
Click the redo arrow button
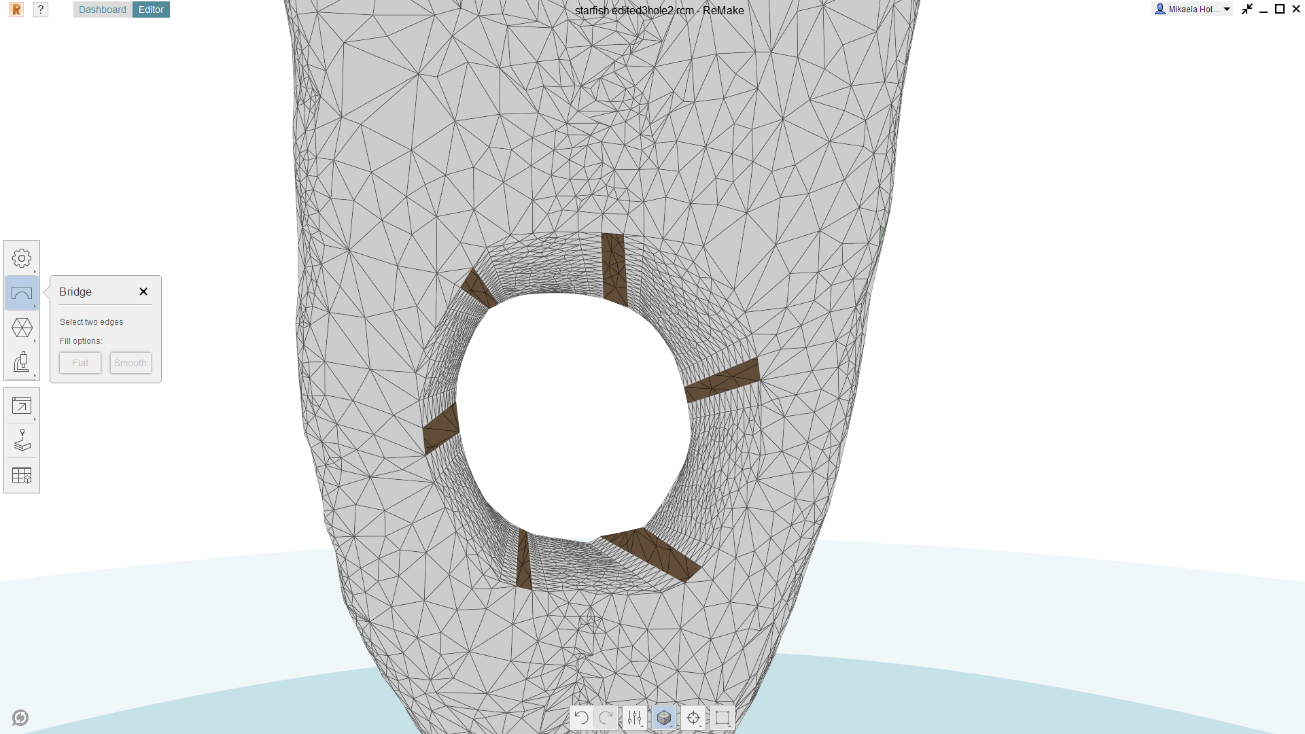click(606, 718)
